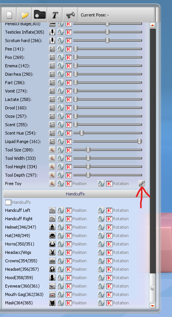The height and width of the screenshot is (317, 172).
Task: Toggle Free Toy Rotation keyframe K
Action: pos(109,184)
